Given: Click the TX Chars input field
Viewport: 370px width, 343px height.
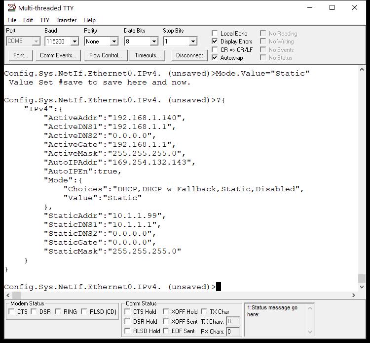Looking at the screenshot, I should coord(232,322).
